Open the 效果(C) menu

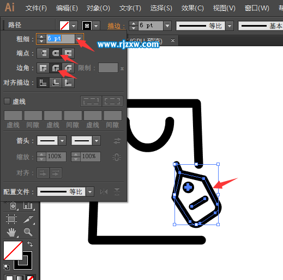click(x=192, y=8)
